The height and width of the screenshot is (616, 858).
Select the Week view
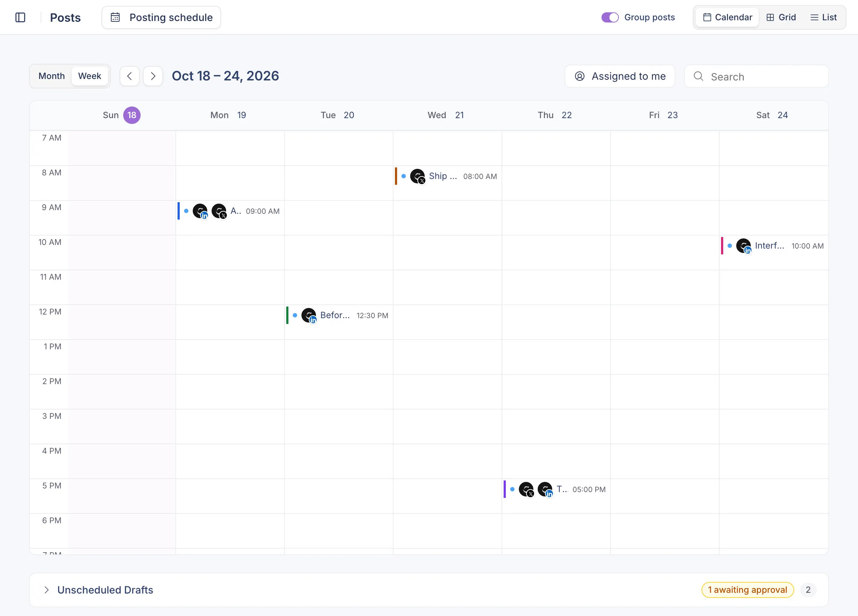pyautogui.click(x=89, y=76)
